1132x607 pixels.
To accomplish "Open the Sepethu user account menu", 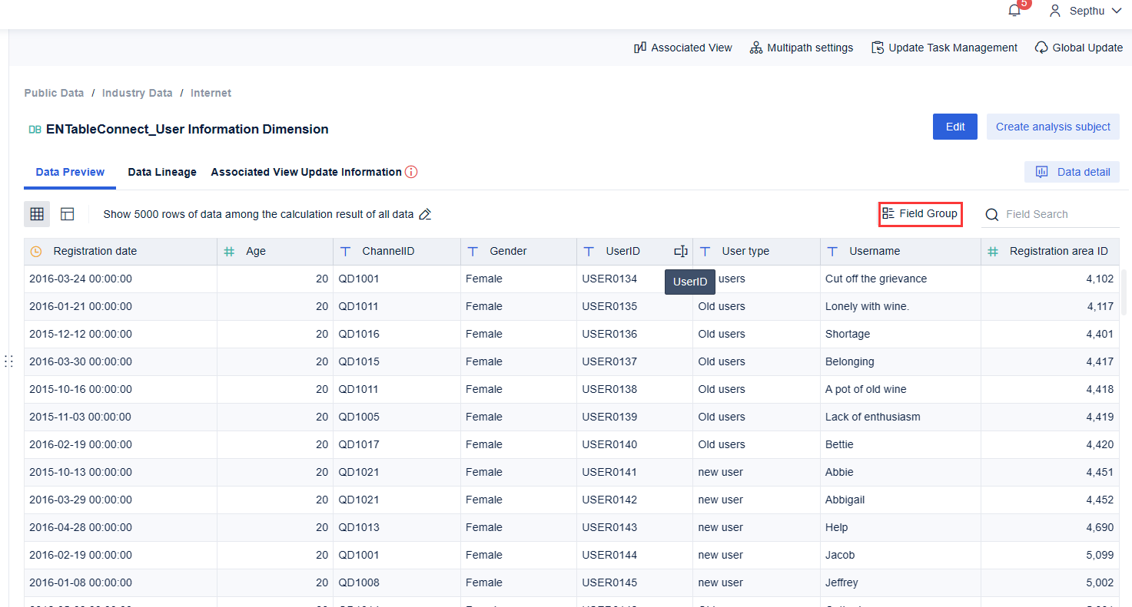I will point(1087,11).
